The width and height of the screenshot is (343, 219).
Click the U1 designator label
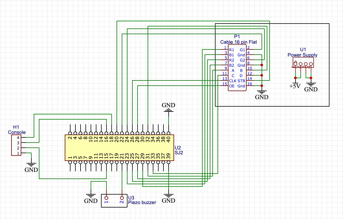303,50
